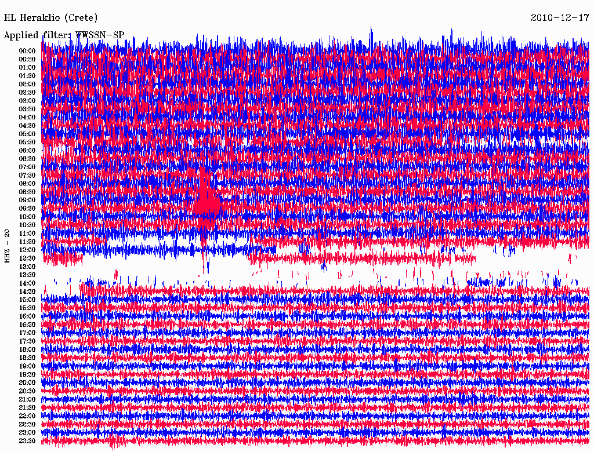This screenshot has width=594, height=452.
Task: Click the Applied filter WWSSN-SP text
Action: pyautogui.click(x=64, y=35)
